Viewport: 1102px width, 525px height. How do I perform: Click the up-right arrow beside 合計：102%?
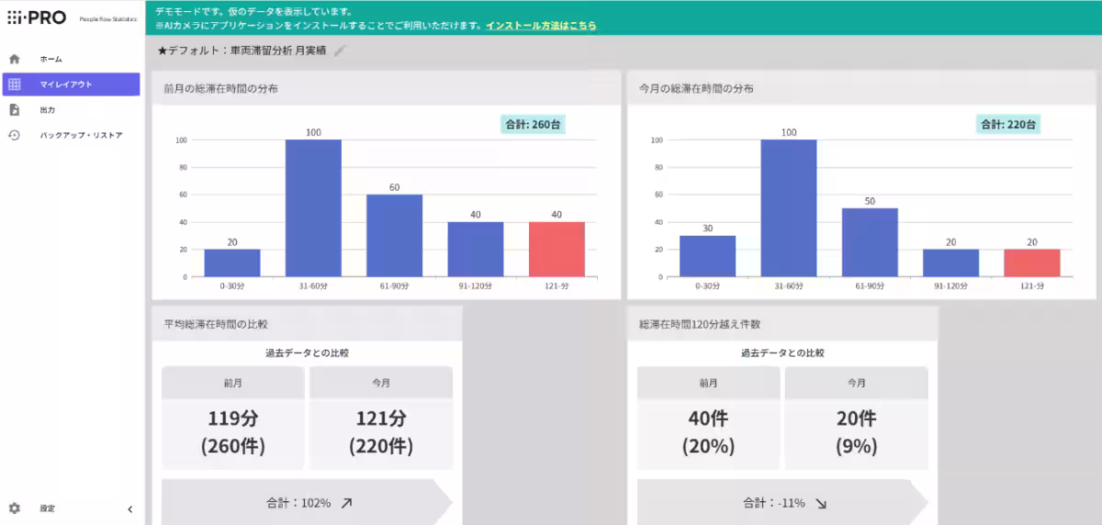346,503
